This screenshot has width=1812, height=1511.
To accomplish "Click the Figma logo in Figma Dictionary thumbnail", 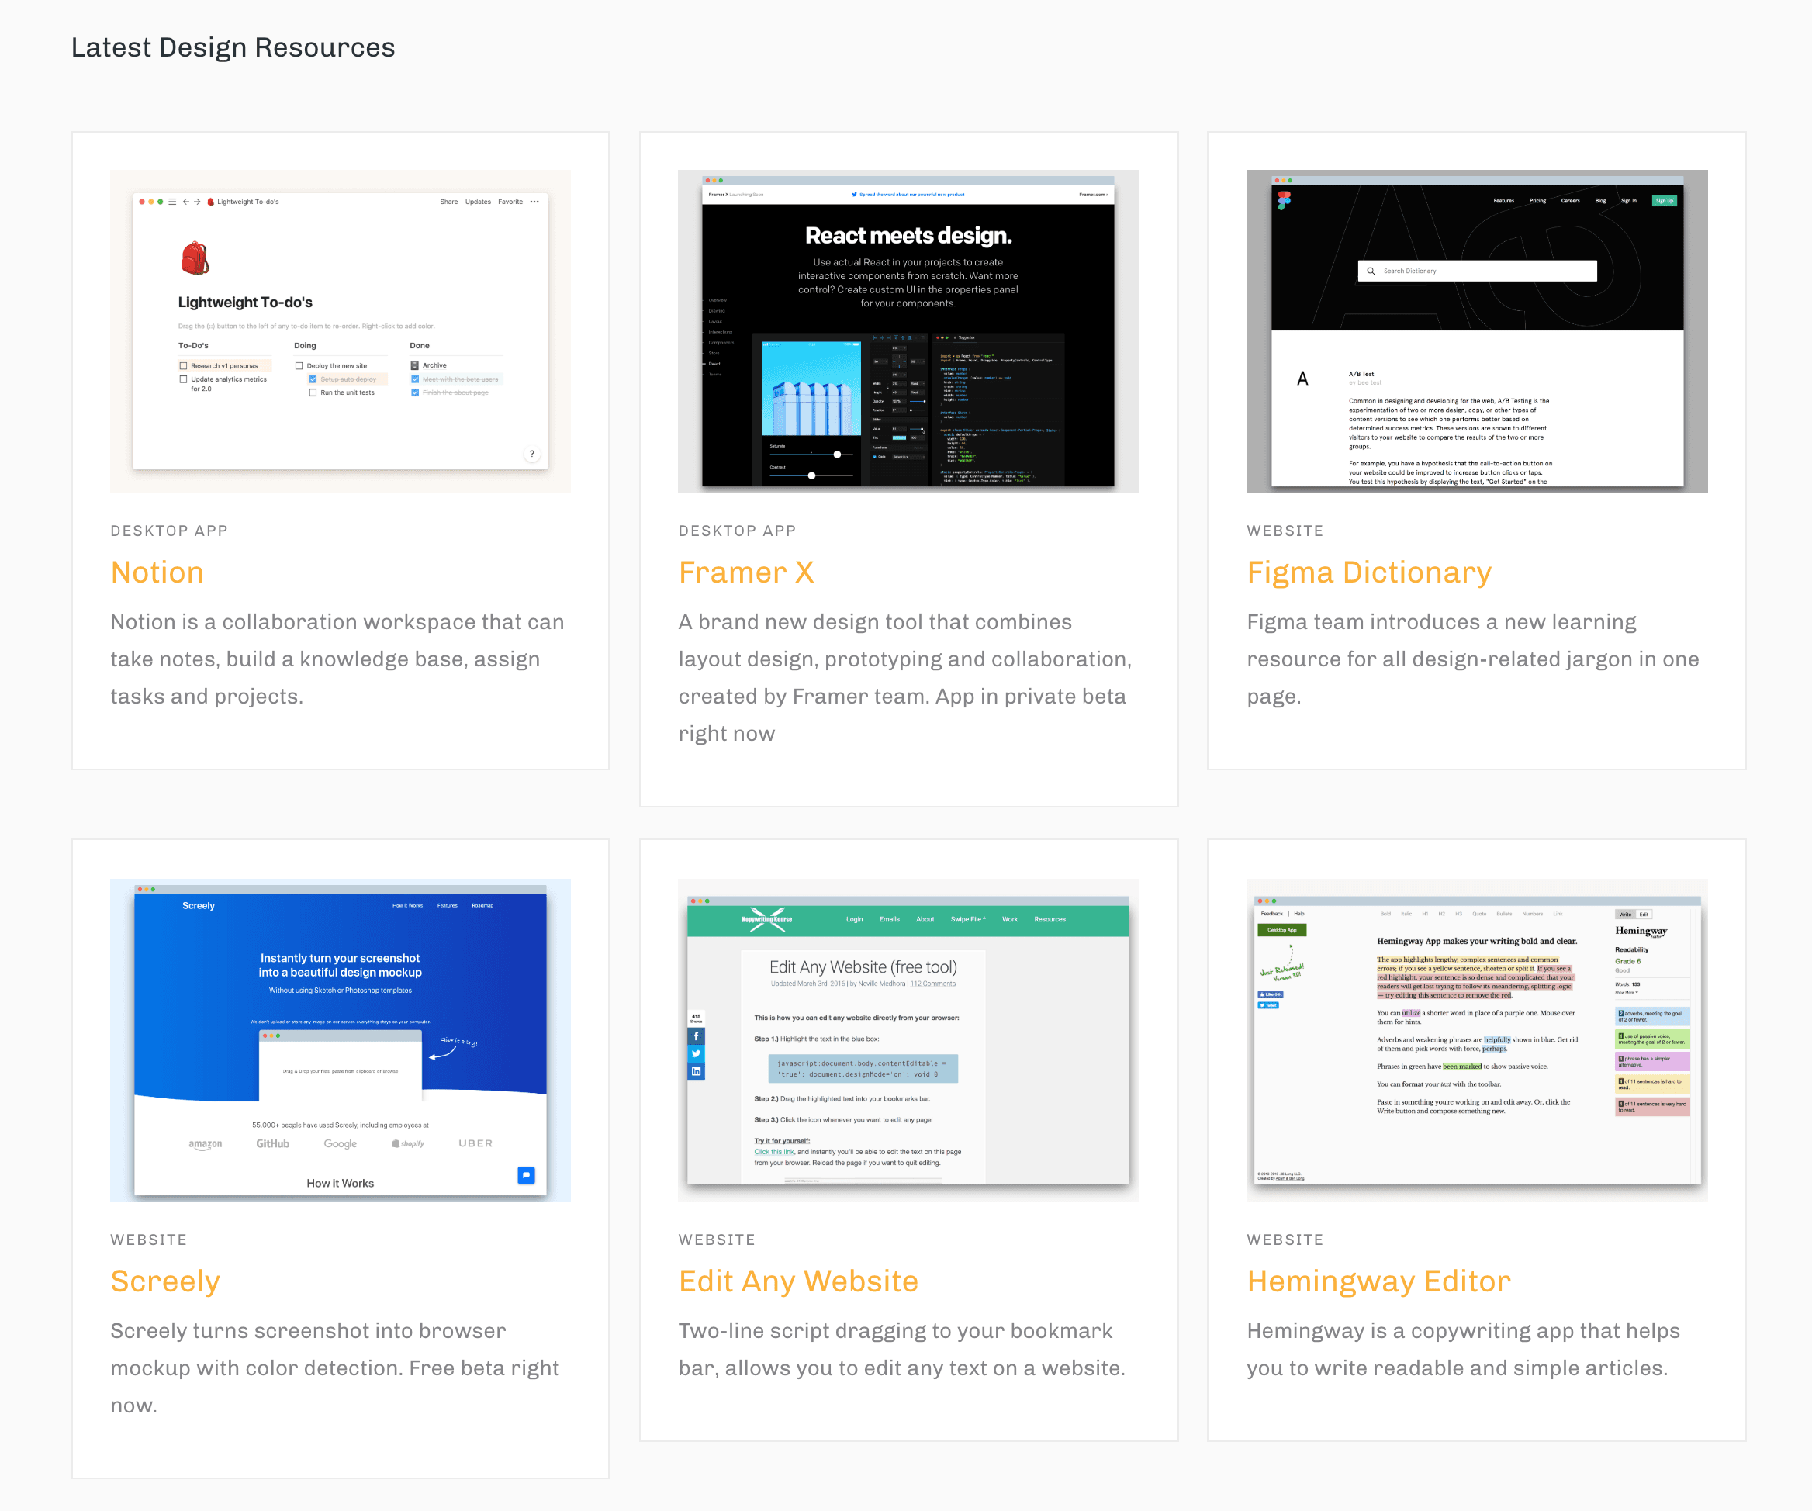I will point(1284,200).
